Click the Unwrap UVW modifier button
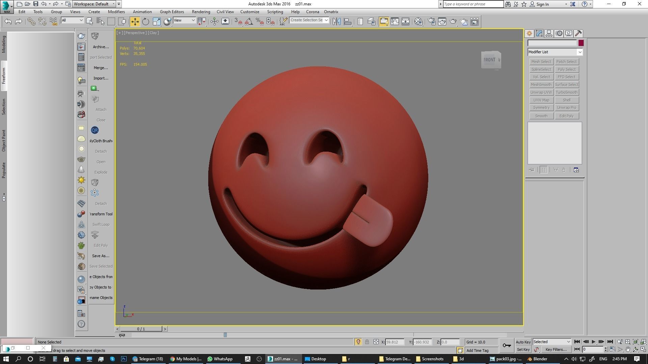Image resolution: width=648 pixels, height=364 pixels. (541, 92)
